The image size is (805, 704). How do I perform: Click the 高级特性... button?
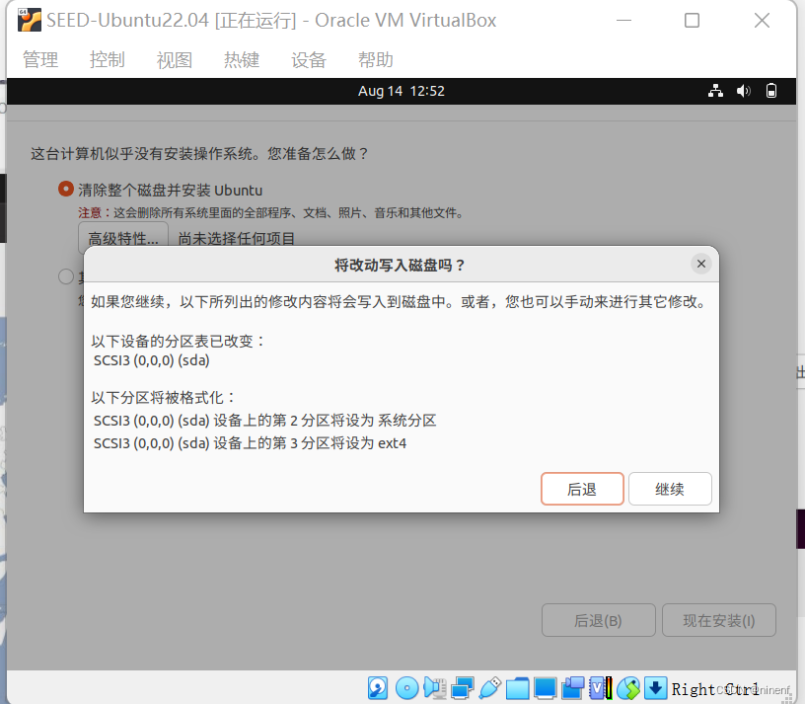pyautogui.click(x=123, y=238)
